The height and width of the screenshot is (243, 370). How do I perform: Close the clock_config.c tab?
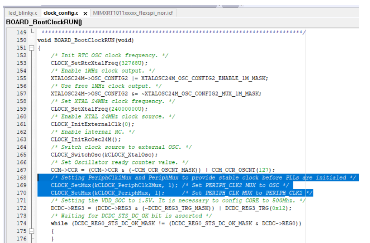pyautogui.click(x=85, y=13)
